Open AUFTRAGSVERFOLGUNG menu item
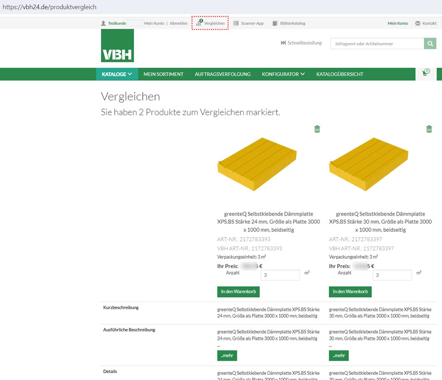 (x=223, y=74)
